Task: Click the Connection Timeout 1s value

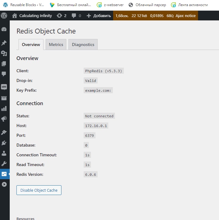Action: point(87,155)
